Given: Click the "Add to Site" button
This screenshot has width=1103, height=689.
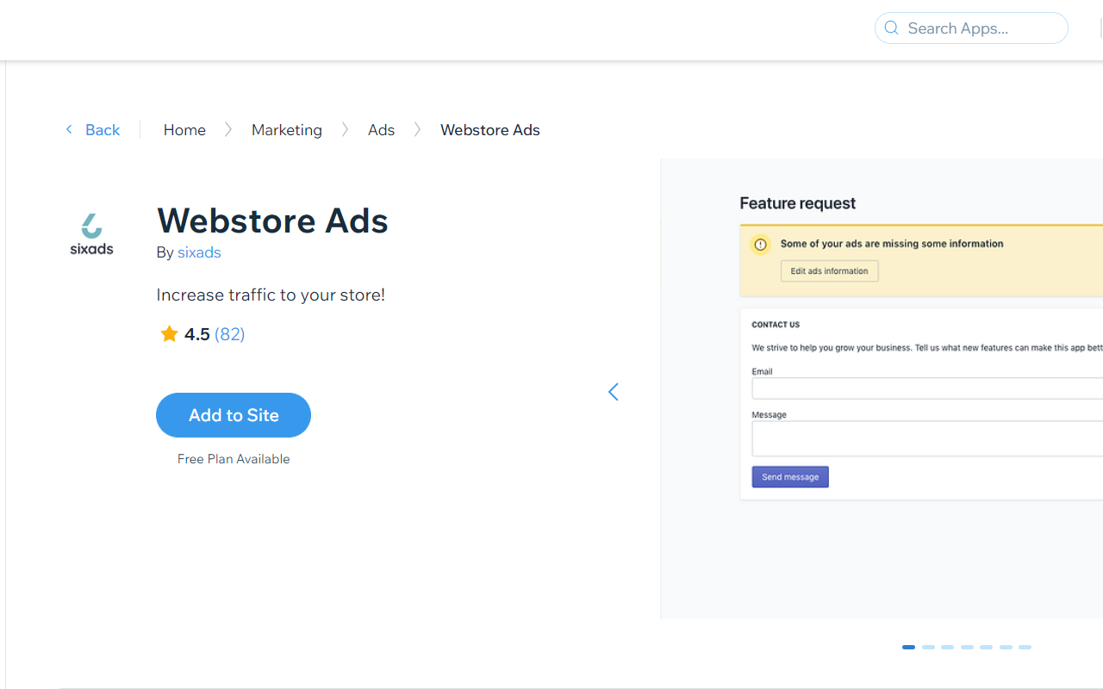Looking at the screenshot, I should (x=233, y=414).
